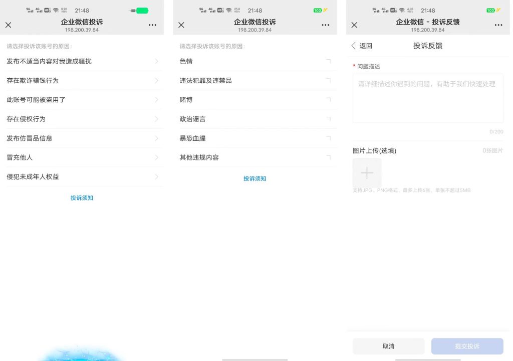Tap the 提交投诉 submit button
Screen dimensions: 513x361
[x=467, y=346]
